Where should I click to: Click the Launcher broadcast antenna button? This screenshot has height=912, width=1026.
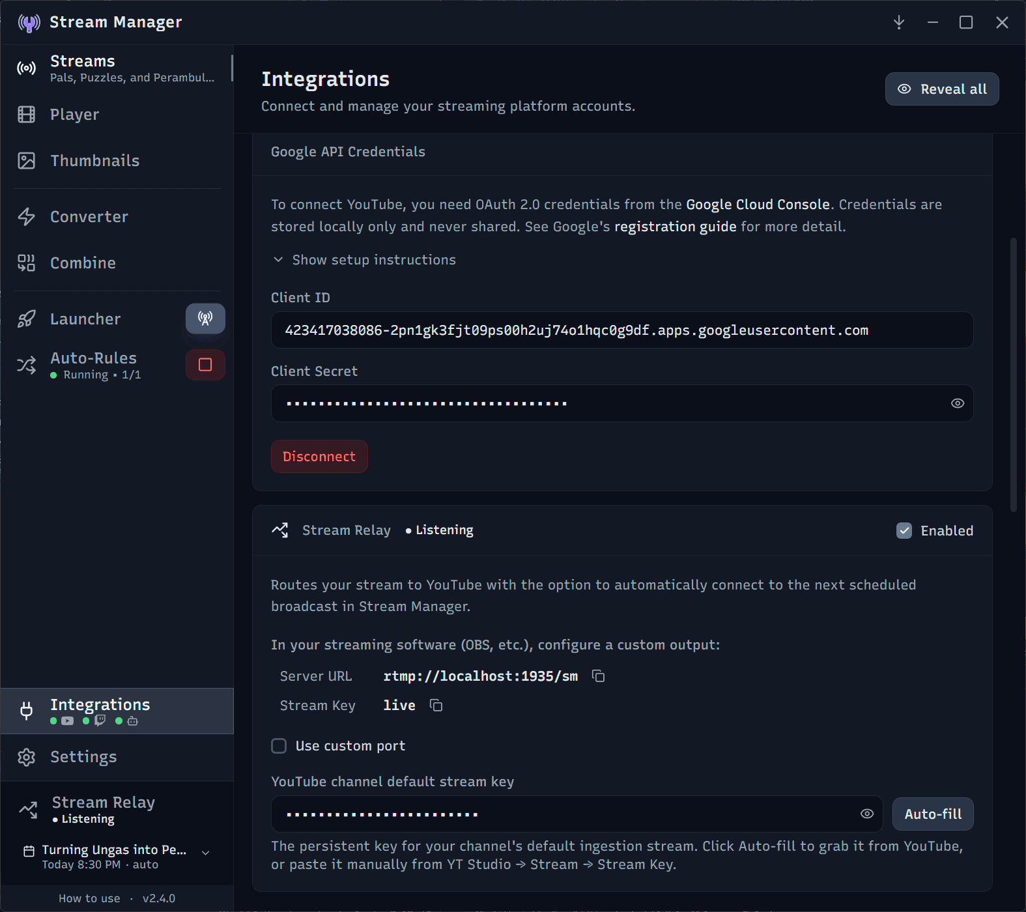tap(205, 319)
